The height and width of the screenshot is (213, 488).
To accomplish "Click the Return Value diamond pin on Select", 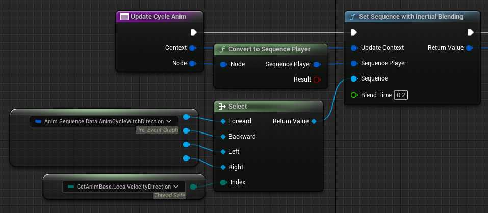I will (x=314, y=121).
